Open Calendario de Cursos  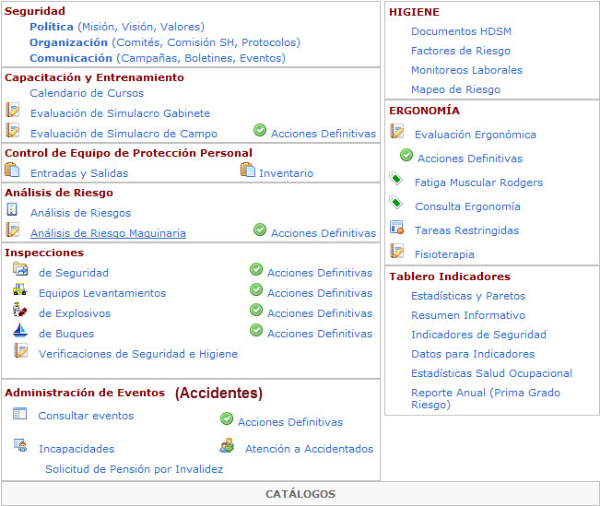click(87, 93)
